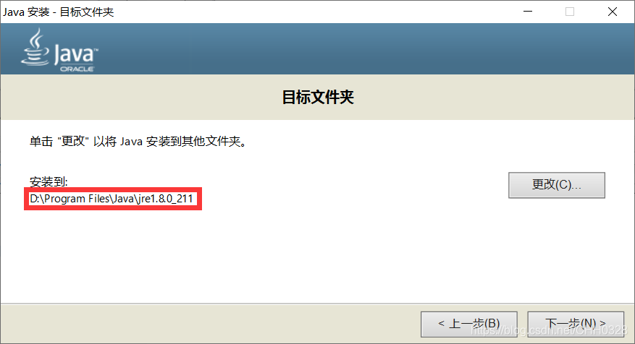The height and width of the screenshot is (344, 635).
Task: Click the empty blue banner area
Action: click(364, 48)
